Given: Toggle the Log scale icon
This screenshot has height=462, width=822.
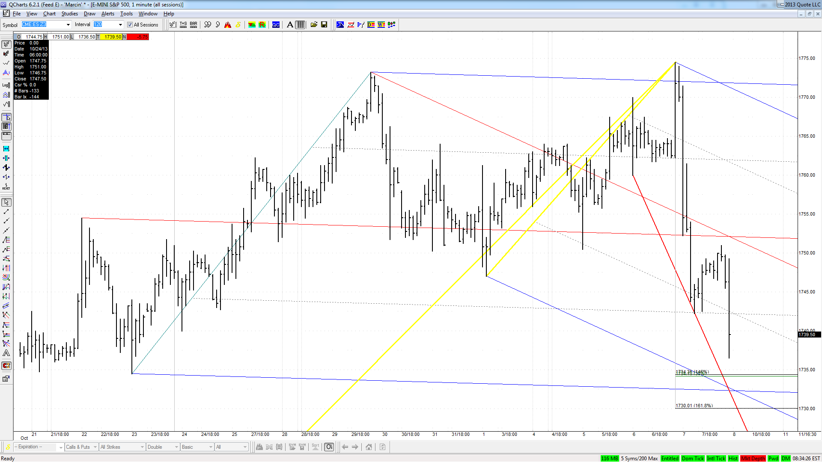Looking at the screenshot, I should (6, 85).
